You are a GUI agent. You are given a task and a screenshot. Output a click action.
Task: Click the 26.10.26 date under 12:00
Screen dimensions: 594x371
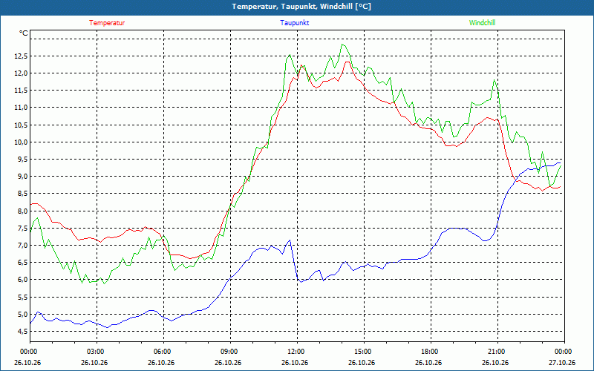click(295, 362)
